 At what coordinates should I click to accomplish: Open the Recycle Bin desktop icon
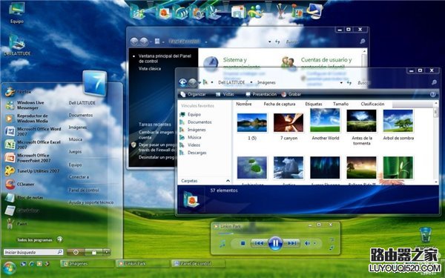click(x=425, y=234)
